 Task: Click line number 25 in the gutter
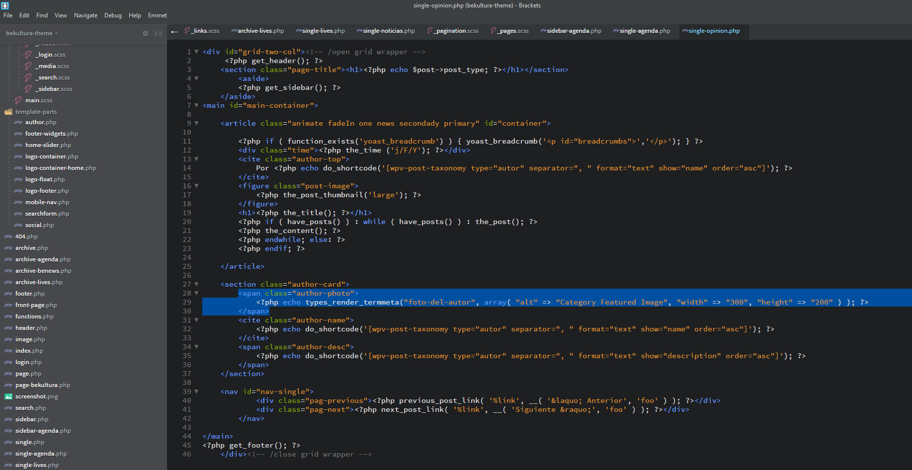tap(186, 266)
